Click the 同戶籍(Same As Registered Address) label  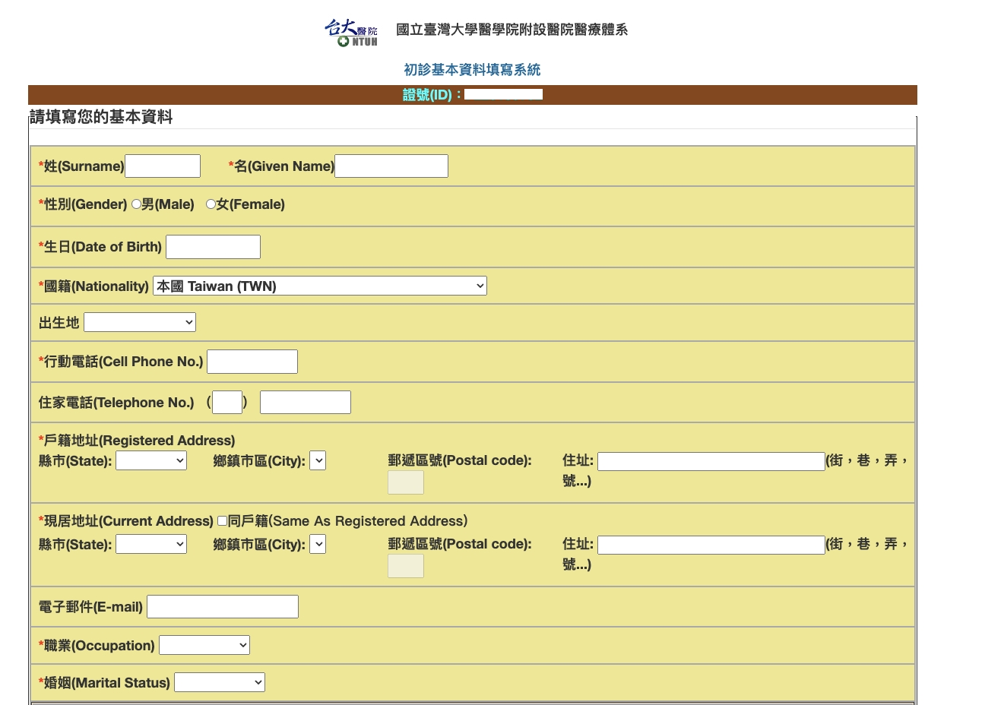coord(348,521)
